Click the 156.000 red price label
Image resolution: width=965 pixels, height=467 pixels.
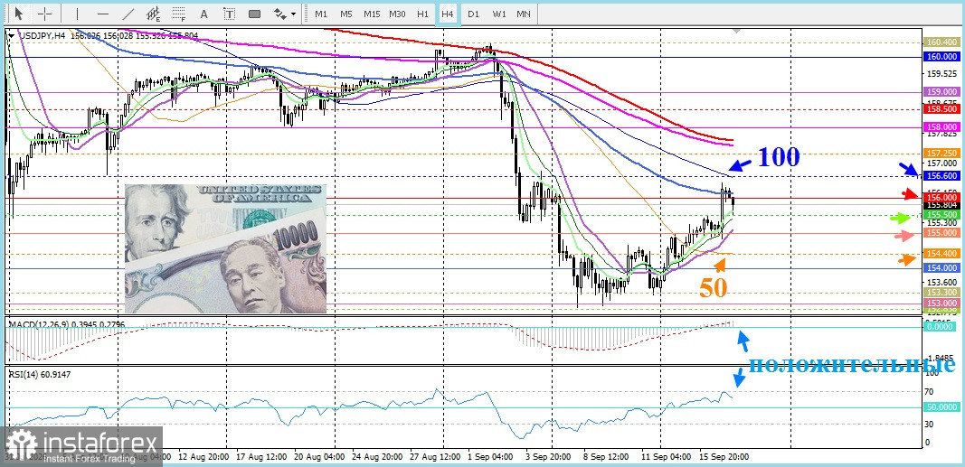941,197
